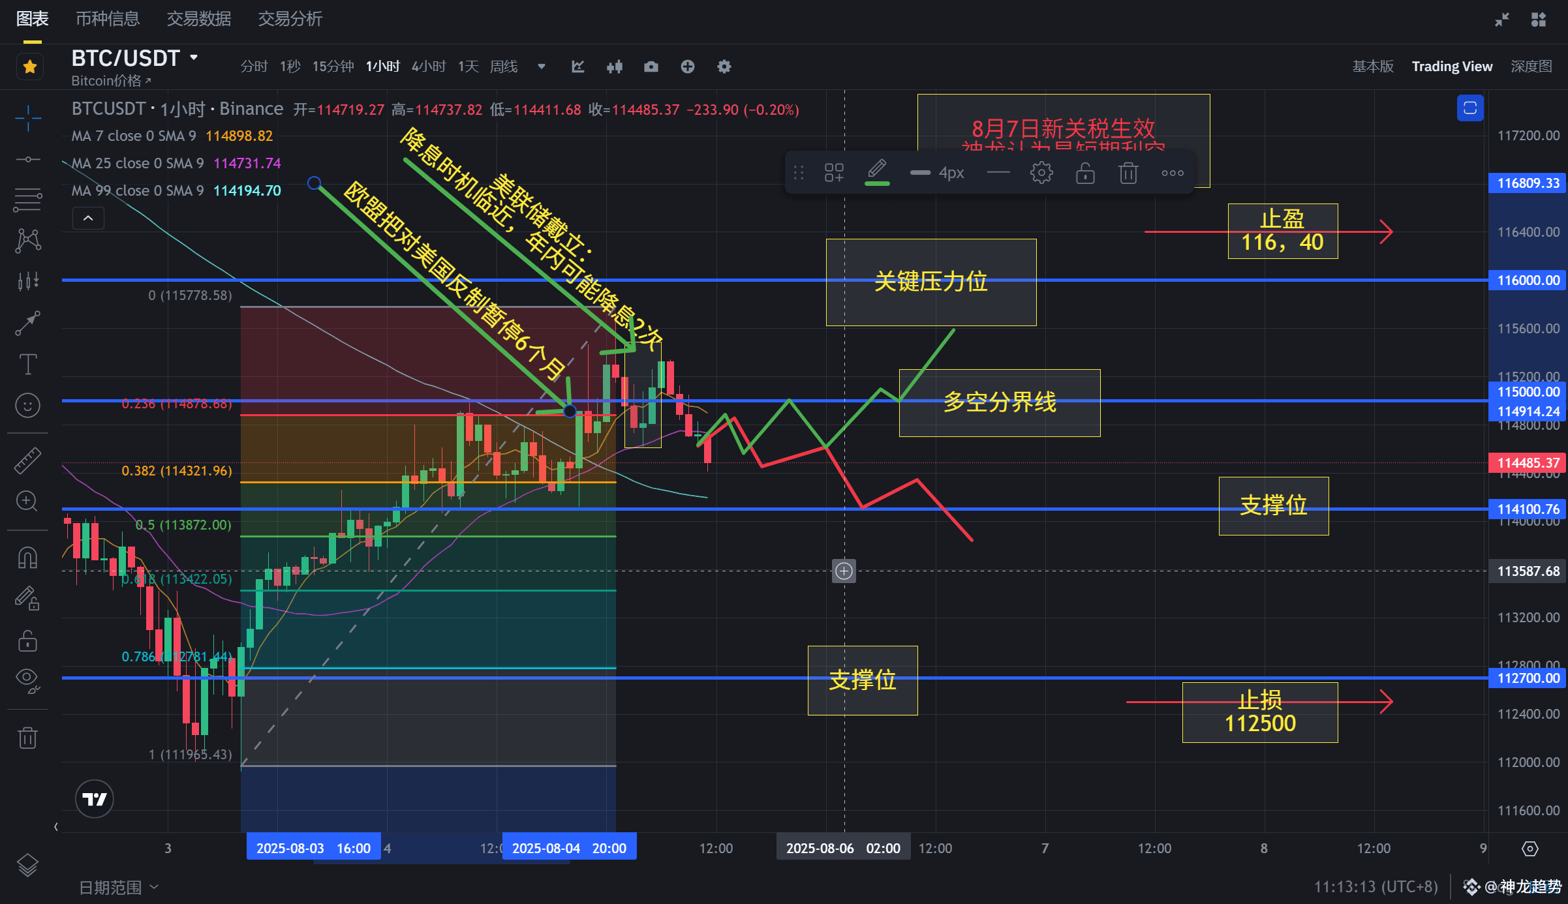Collapse the chart with shrink arrows icon
The image size is (1568, 904).
[x=1502, y=20]
